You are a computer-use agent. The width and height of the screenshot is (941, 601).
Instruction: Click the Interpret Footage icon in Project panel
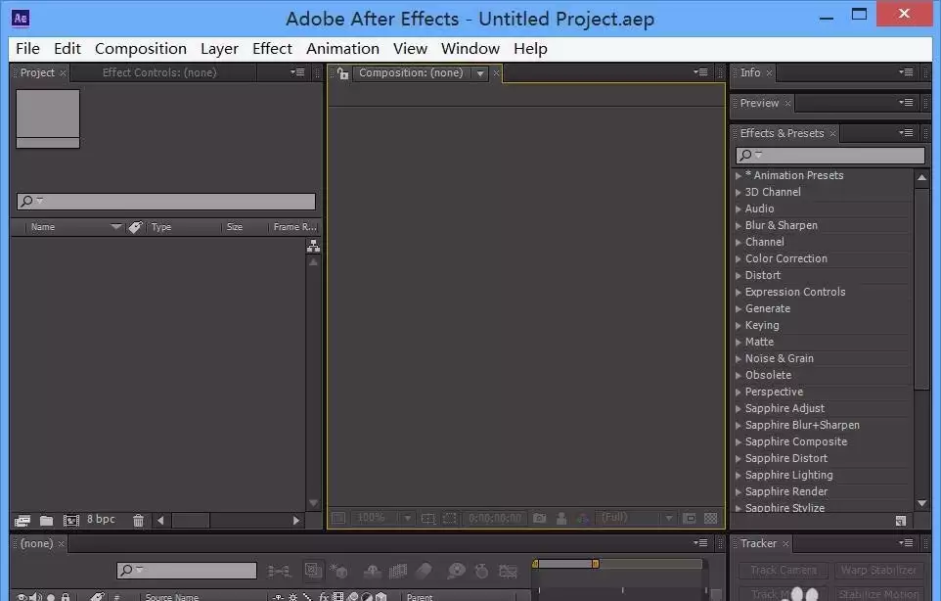pyautogui.click(x=22, y=521)
